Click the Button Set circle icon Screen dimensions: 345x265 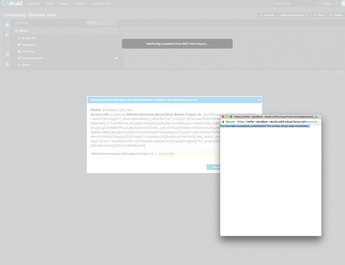click(x=19, y=38)
